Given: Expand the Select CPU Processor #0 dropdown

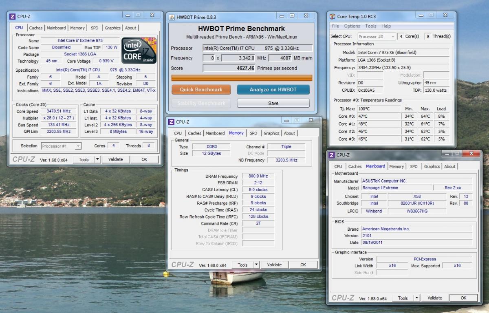Looking at the screenshot, I should [392, 37].
